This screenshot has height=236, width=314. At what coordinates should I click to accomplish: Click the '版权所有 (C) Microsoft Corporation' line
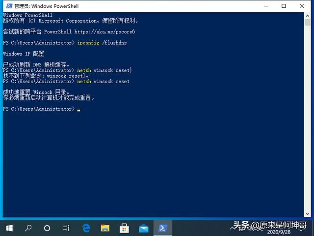point(71,21)
